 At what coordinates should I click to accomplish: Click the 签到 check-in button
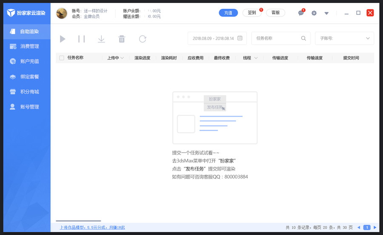pyautogui.click(x=252, y=13)
